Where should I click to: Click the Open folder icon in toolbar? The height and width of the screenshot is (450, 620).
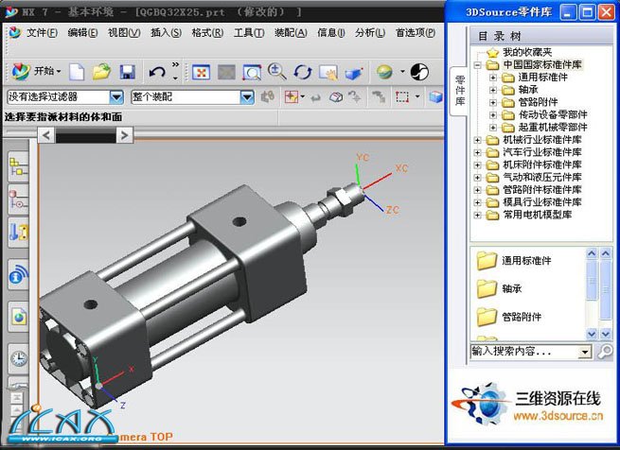tap(102, 72)
